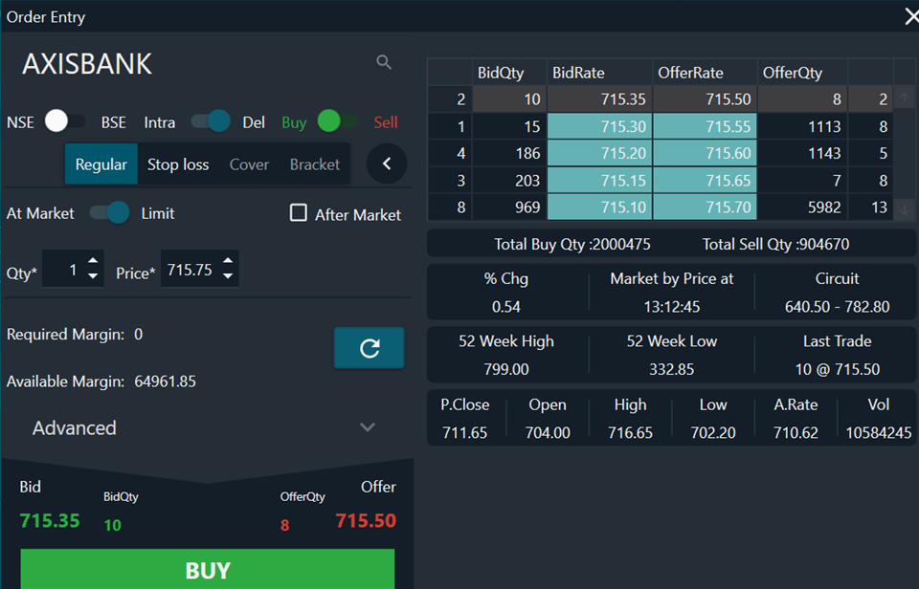Click the P.Close value 711.65
The width and height of the screenshot is (919, 589).
[465, 433]
